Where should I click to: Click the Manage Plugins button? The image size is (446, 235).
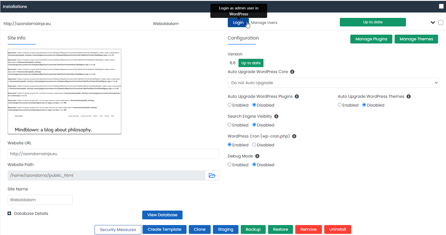tap(371, 39)
